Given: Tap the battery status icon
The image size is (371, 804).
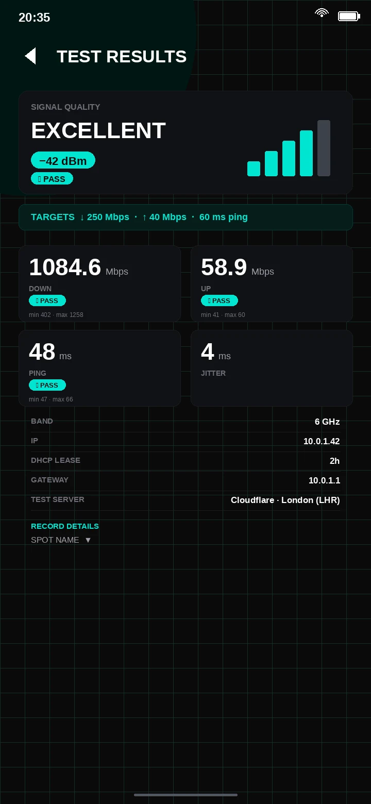Looking at the screenshot, I should (349, 16).
